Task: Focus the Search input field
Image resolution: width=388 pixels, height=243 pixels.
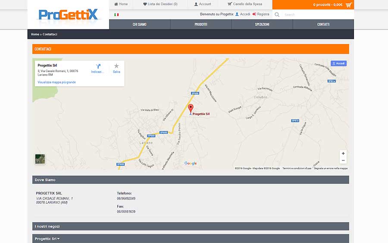Action: click(318, 15)
